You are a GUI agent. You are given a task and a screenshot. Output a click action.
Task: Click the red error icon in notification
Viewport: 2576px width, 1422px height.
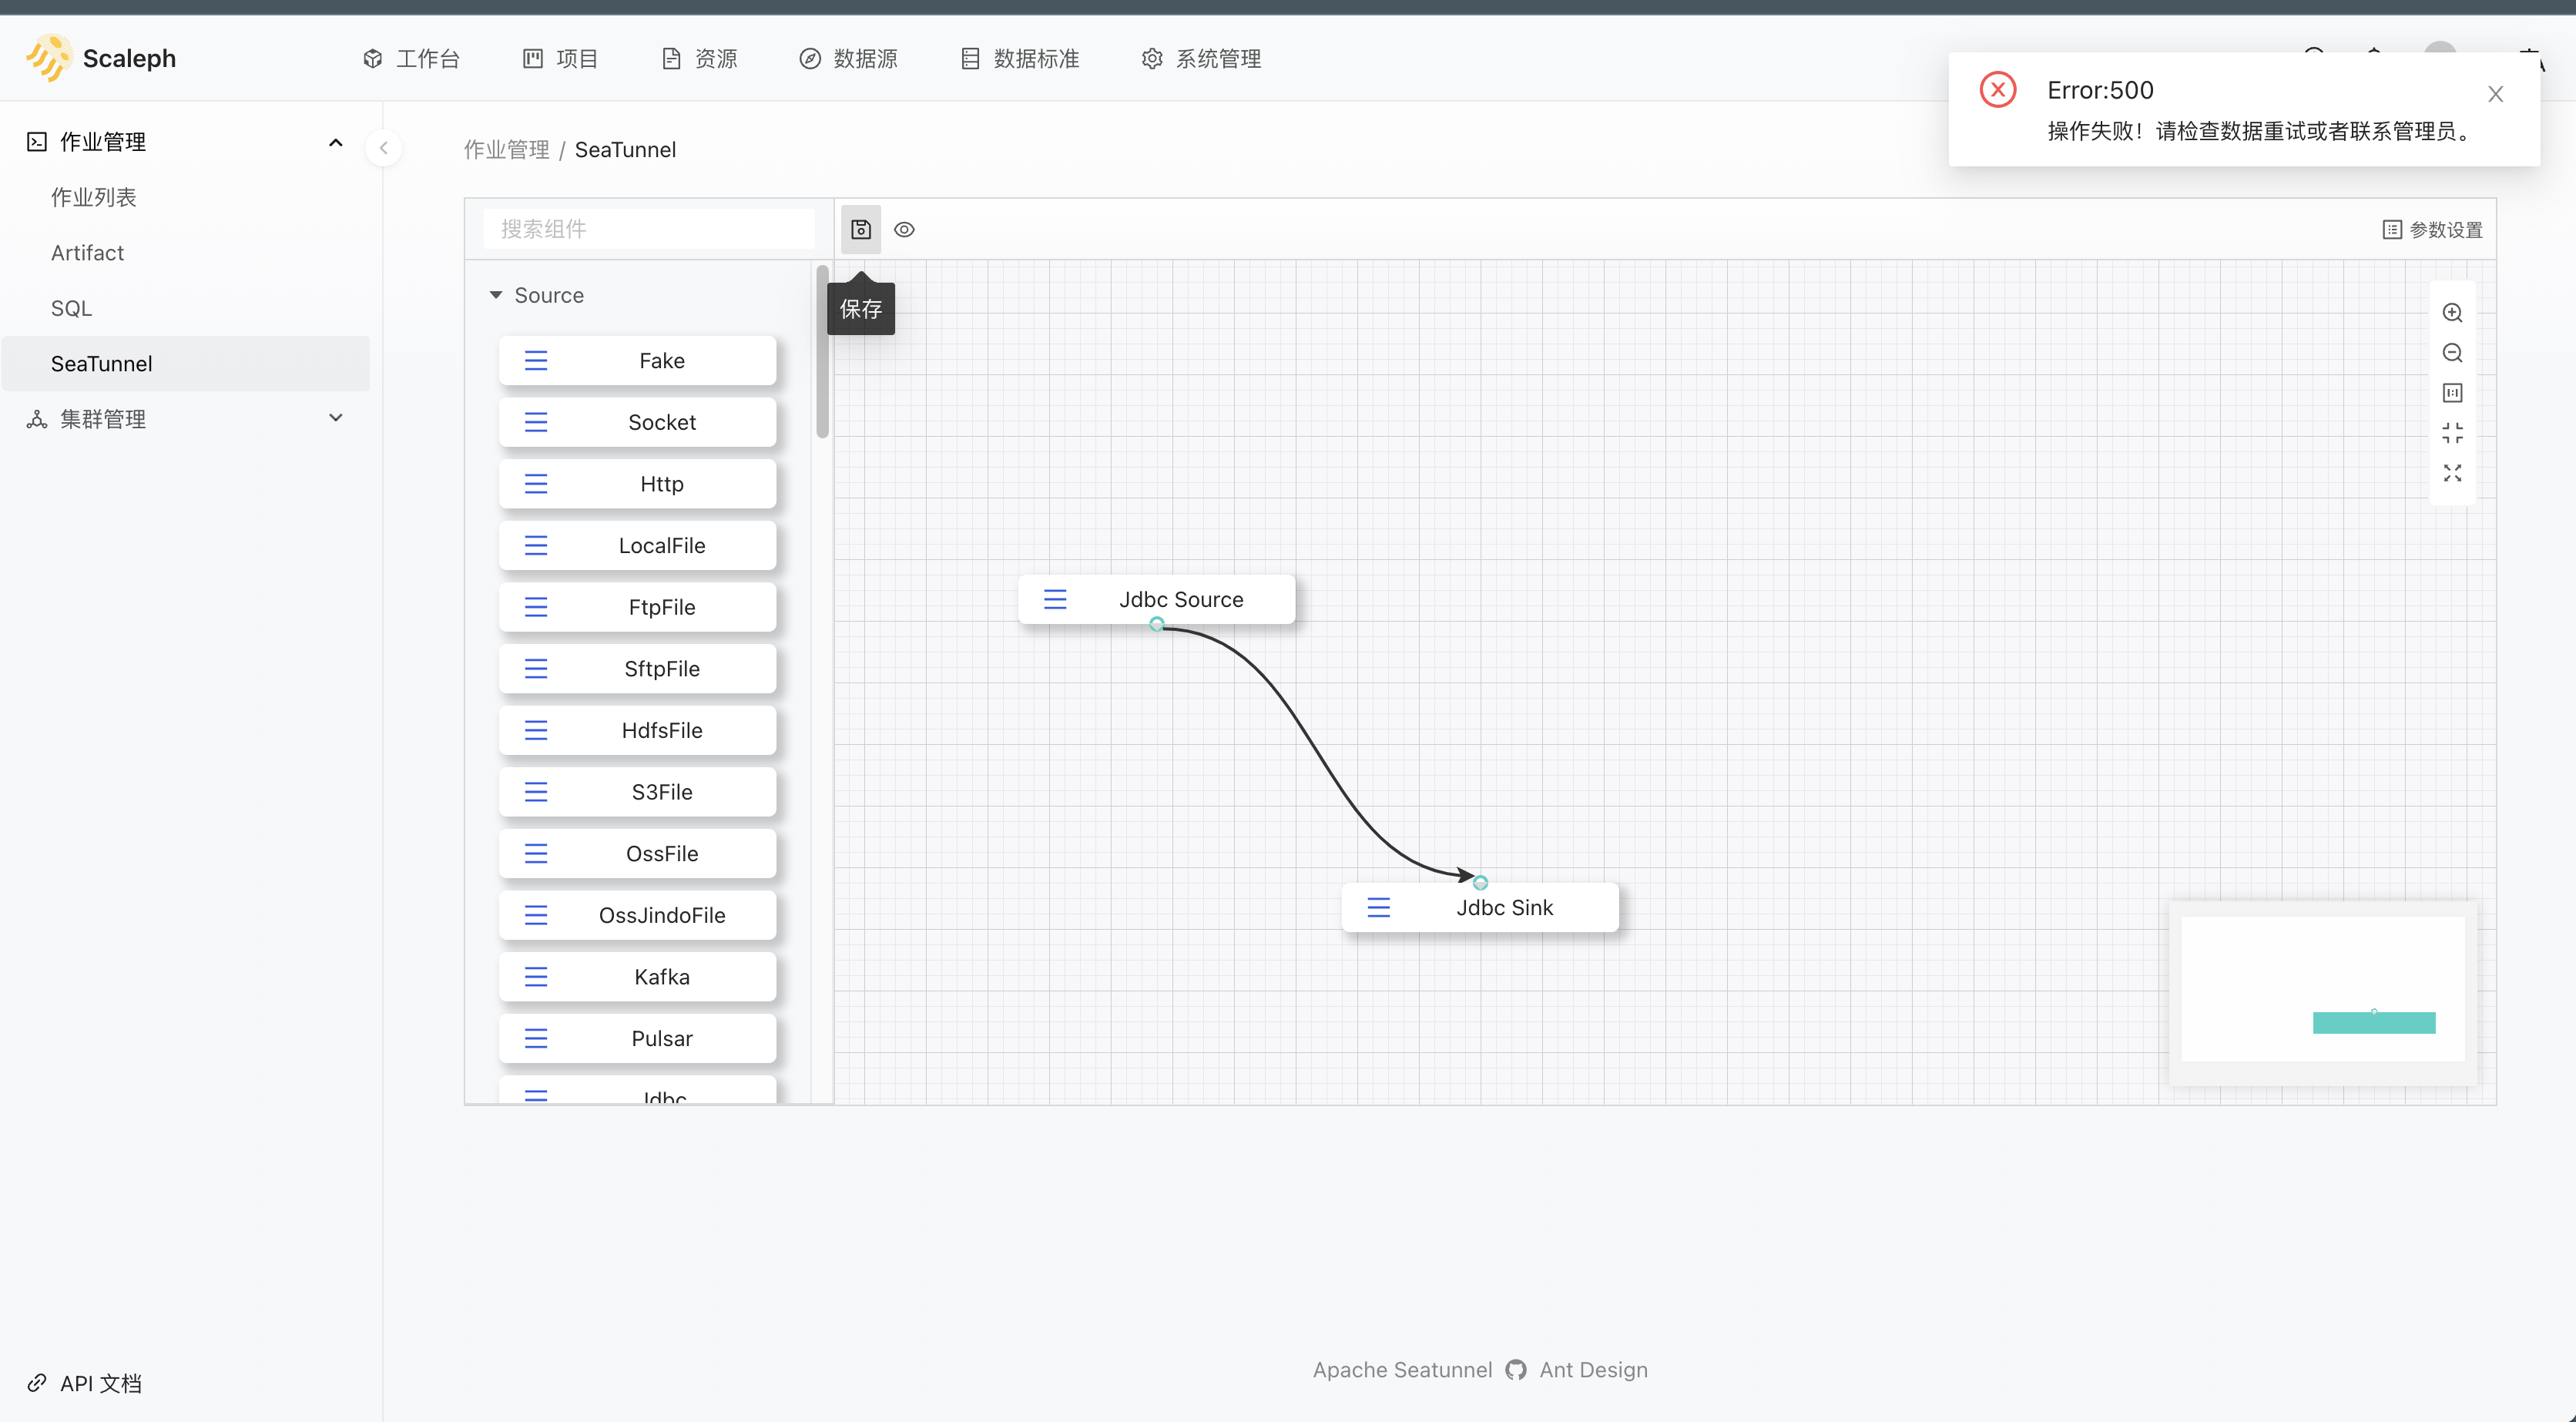point(1998,90)
